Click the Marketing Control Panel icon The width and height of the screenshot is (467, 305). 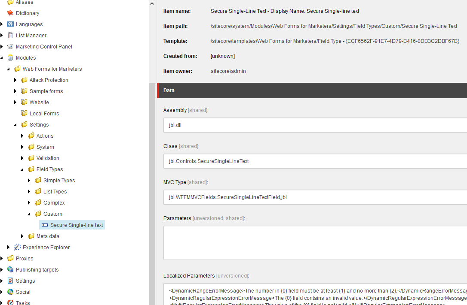[10, 47]
